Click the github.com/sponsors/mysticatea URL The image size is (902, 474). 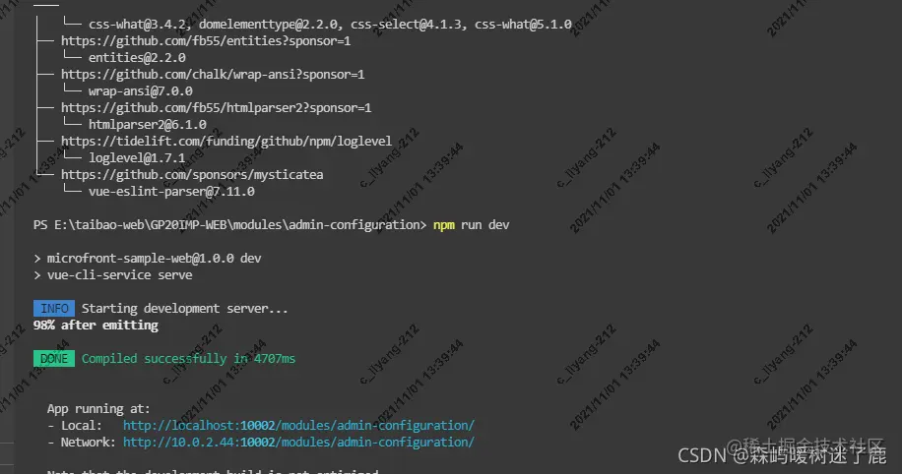pyautogui.click(x=192, y=174)
